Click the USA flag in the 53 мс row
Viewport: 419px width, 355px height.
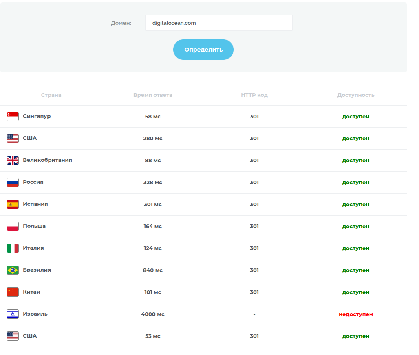coord(13,336)
